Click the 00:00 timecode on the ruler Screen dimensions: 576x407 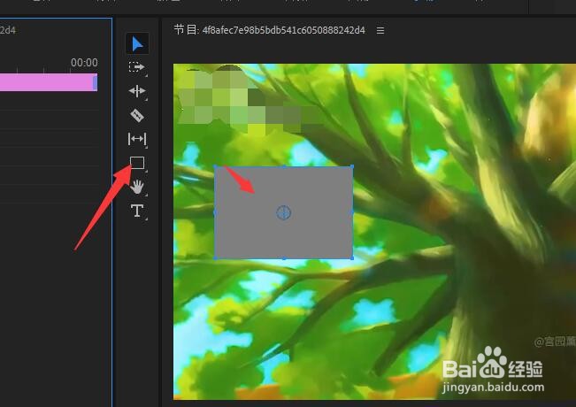click(x=84, y=63)
